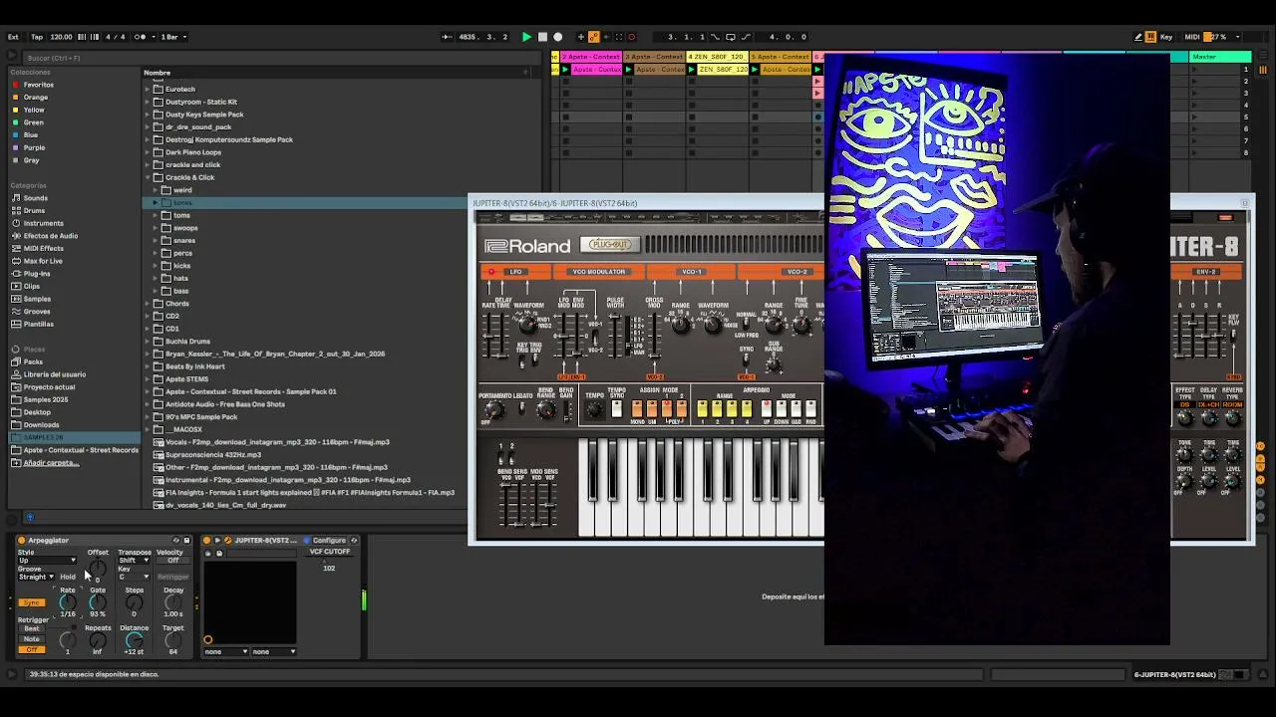Expand the Dark Piano Loops folder
1276x717 pixels.
[x=148, y=152]
